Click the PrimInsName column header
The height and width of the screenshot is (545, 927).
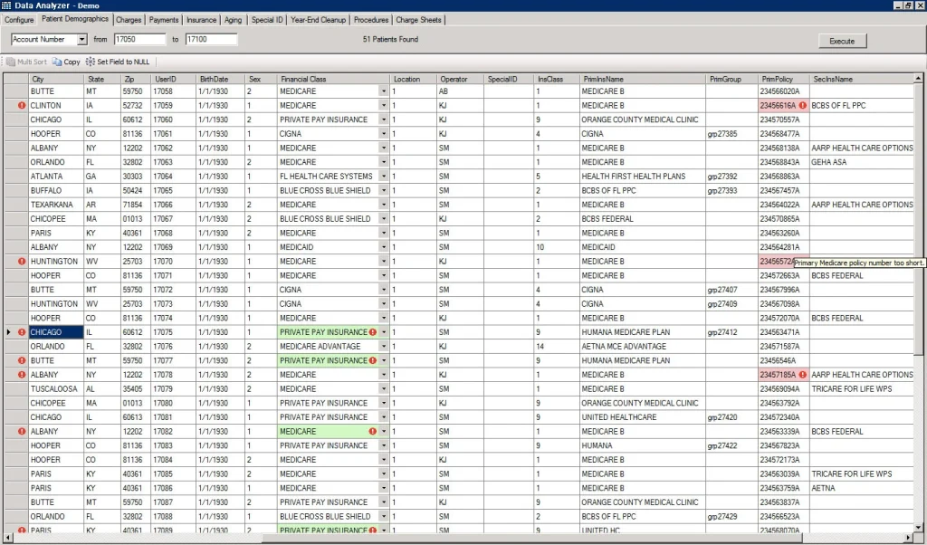(x=644, y=79)
